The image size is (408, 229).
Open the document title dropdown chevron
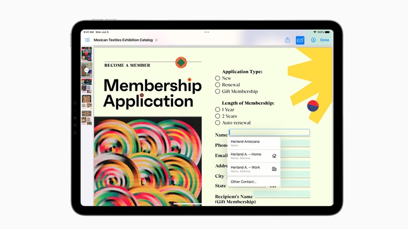pos(156,40)
